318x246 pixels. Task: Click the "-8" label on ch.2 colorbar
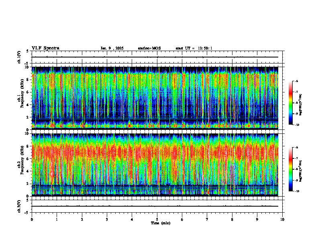(x=296, y=169)
